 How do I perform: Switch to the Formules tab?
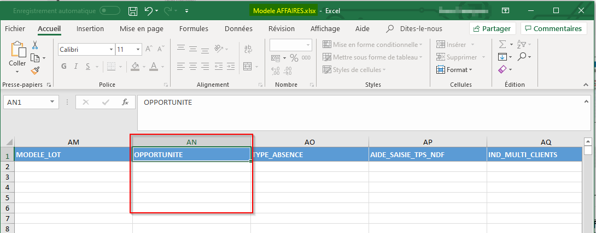pyautogui.click(x=194, y=29)
